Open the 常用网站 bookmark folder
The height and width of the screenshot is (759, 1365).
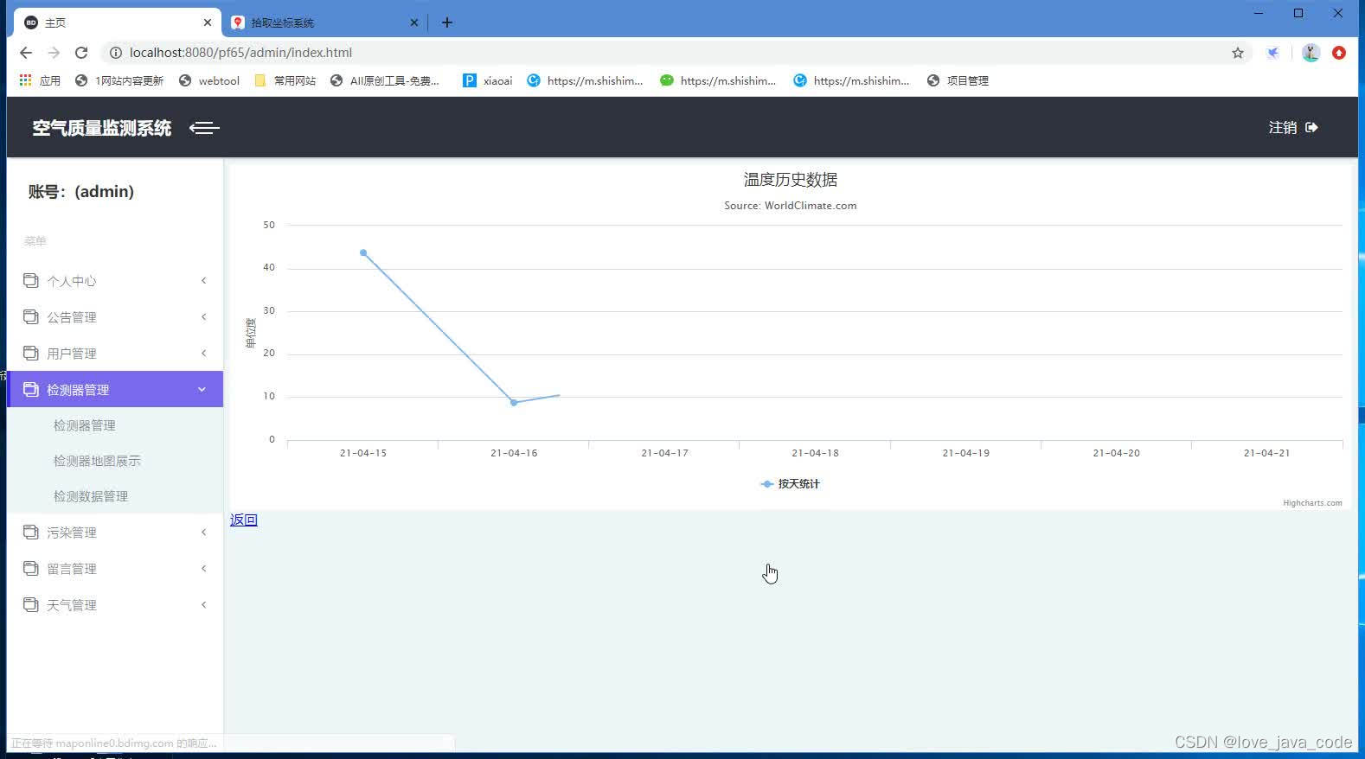pos(286,80)
